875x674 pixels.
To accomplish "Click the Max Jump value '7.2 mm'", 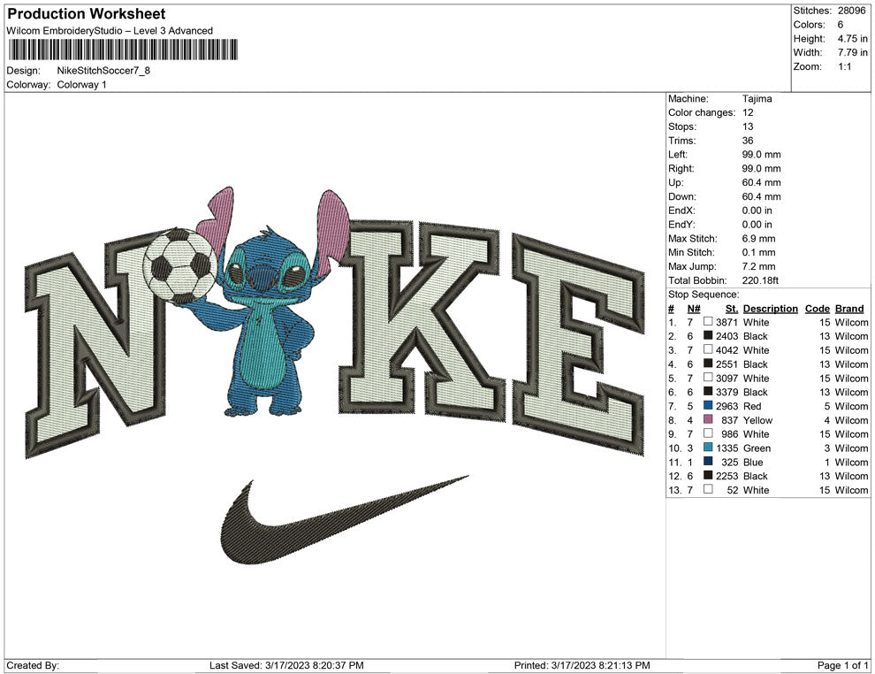I will [x=759, y=266].
